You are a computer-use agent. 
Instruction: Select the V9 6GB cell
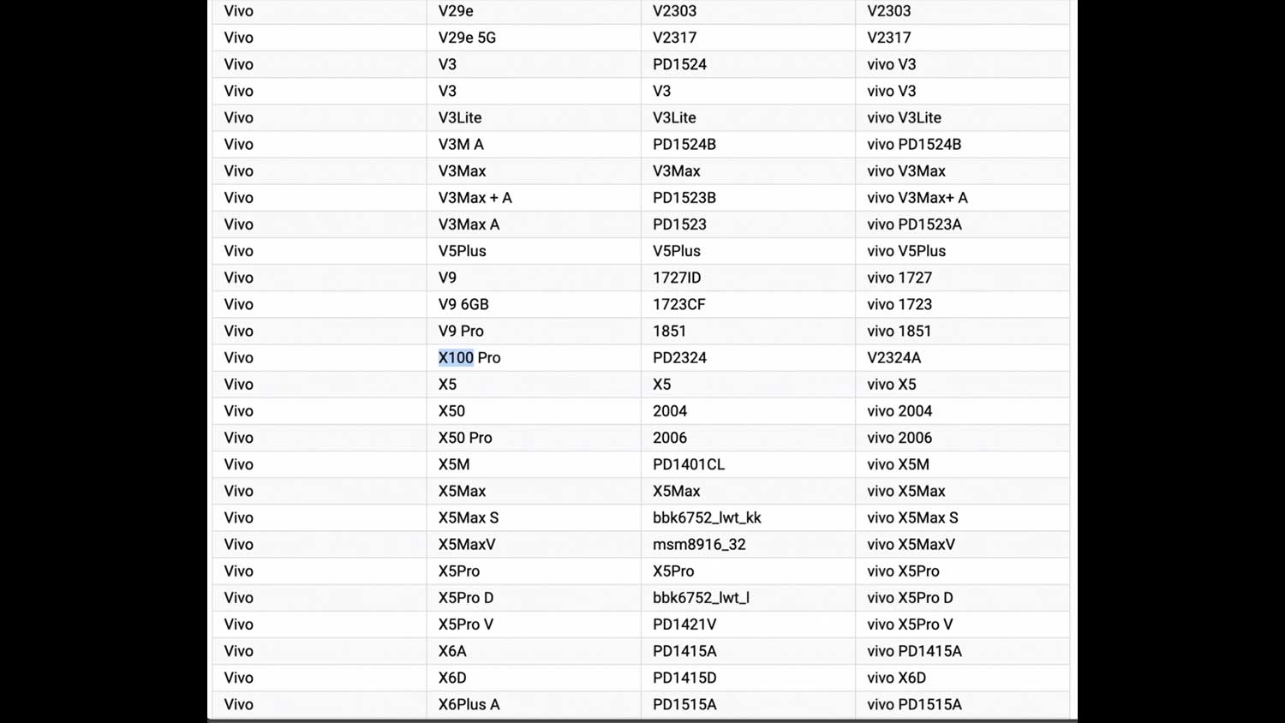pyautogui.click(x=463, y=304)
